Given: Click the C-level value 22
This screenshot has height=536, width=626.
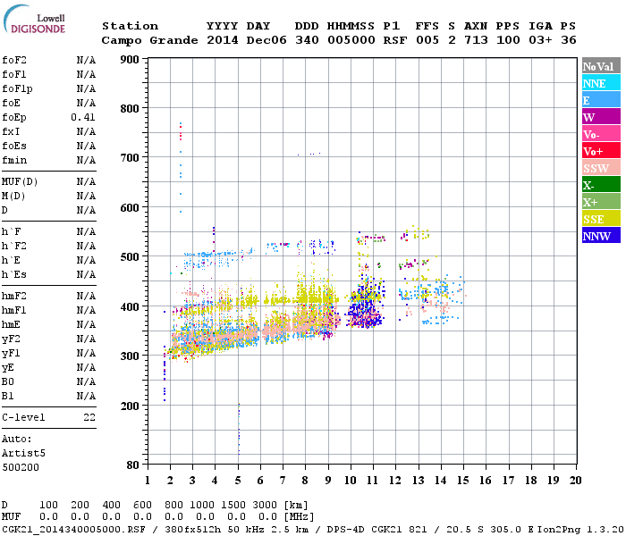Looking at the screenshot, I should (89, 417).
